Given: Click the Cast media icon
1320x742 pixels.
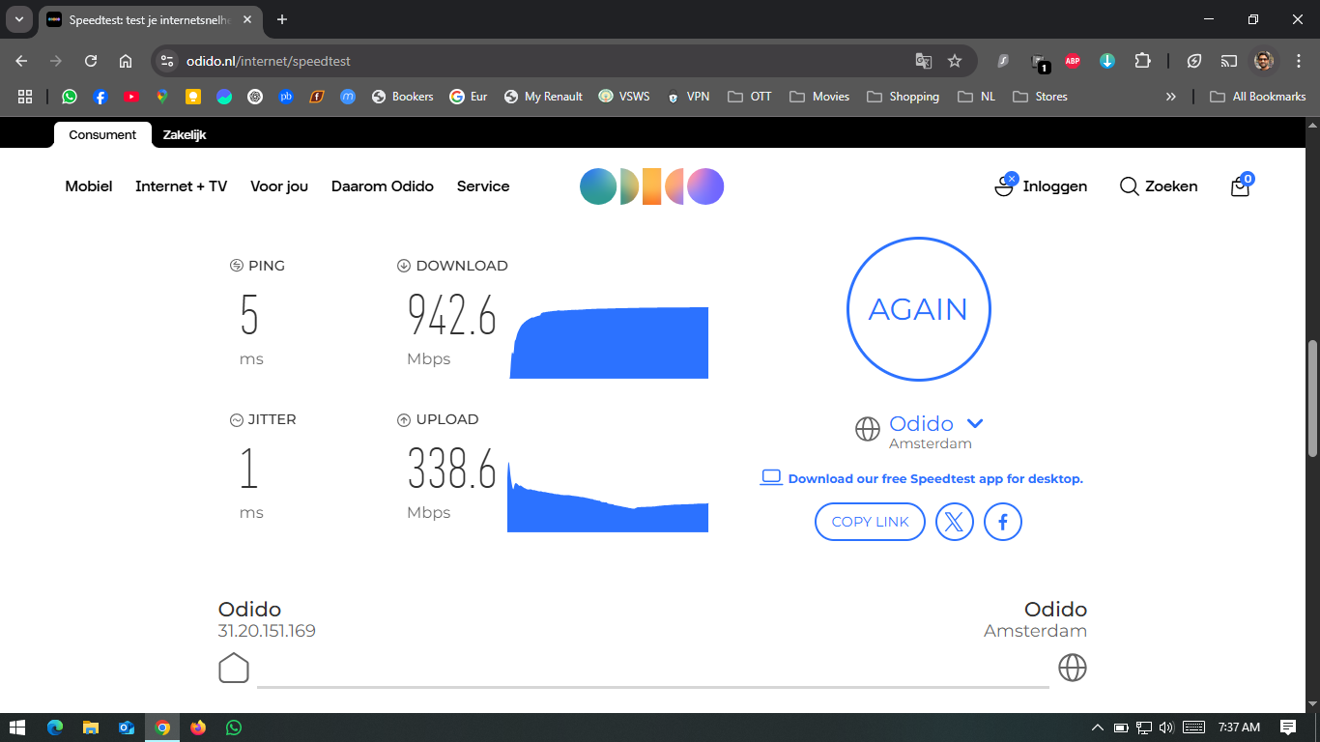Looking at the screenshot, I should 1228,61.
